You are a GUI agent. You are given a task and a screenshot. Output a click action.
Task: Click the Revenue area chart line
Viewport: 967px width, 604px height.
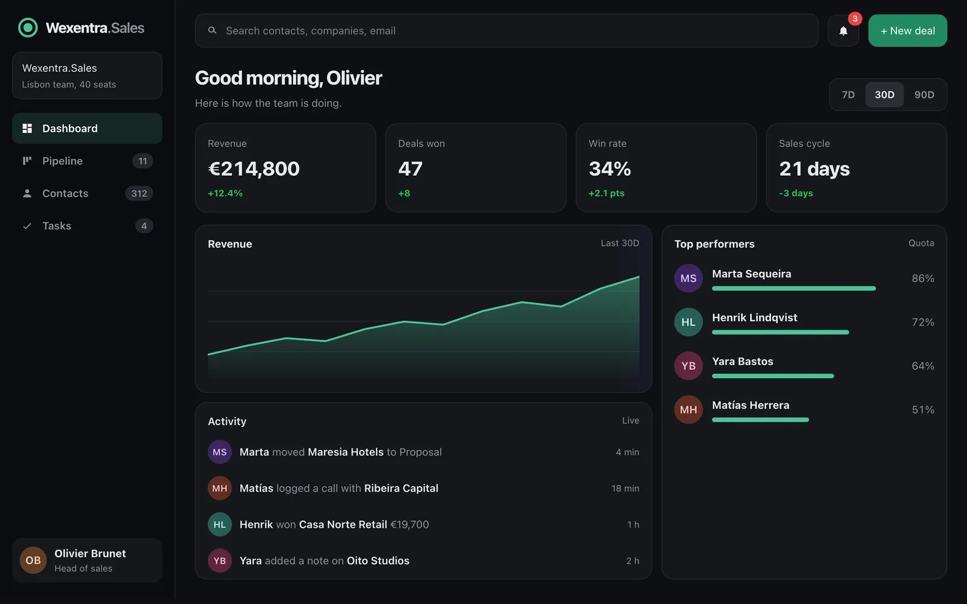pos(424,324)
